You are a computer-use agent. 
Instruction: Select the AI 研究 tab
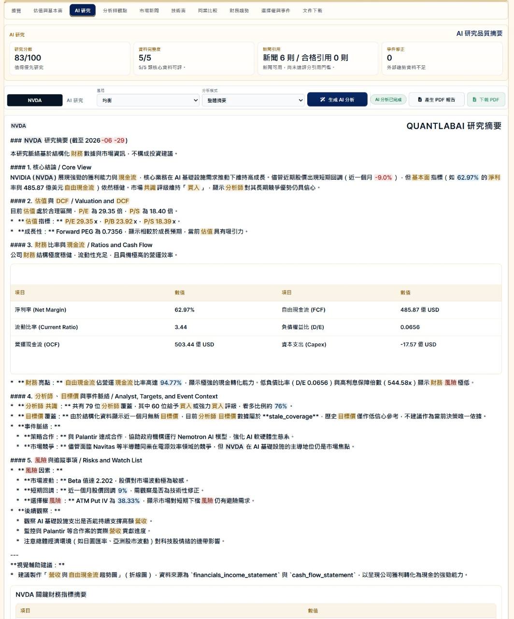tap(82, 10)
